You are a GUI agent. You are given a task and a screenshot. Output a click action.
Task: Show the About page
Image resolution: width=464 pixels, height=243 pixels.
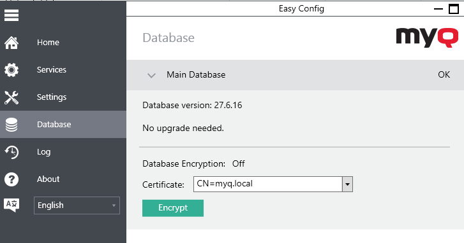[x=49, y=179]
